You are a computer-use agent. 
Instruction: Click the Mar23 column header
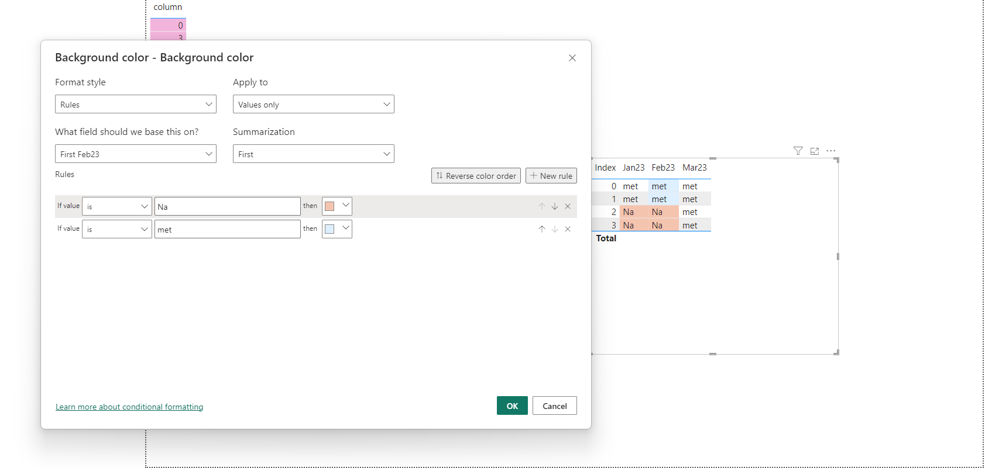695,168
